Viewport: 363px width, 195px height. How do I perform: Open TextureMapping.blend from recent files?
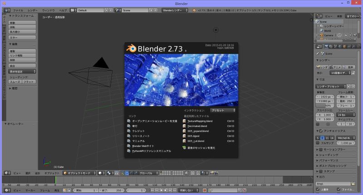(200, 122)
